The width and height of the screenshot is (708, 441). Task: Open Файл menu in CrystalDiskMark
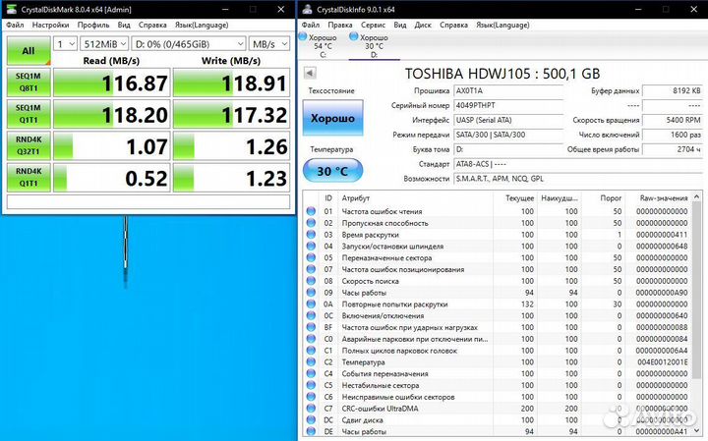(15, 25)
